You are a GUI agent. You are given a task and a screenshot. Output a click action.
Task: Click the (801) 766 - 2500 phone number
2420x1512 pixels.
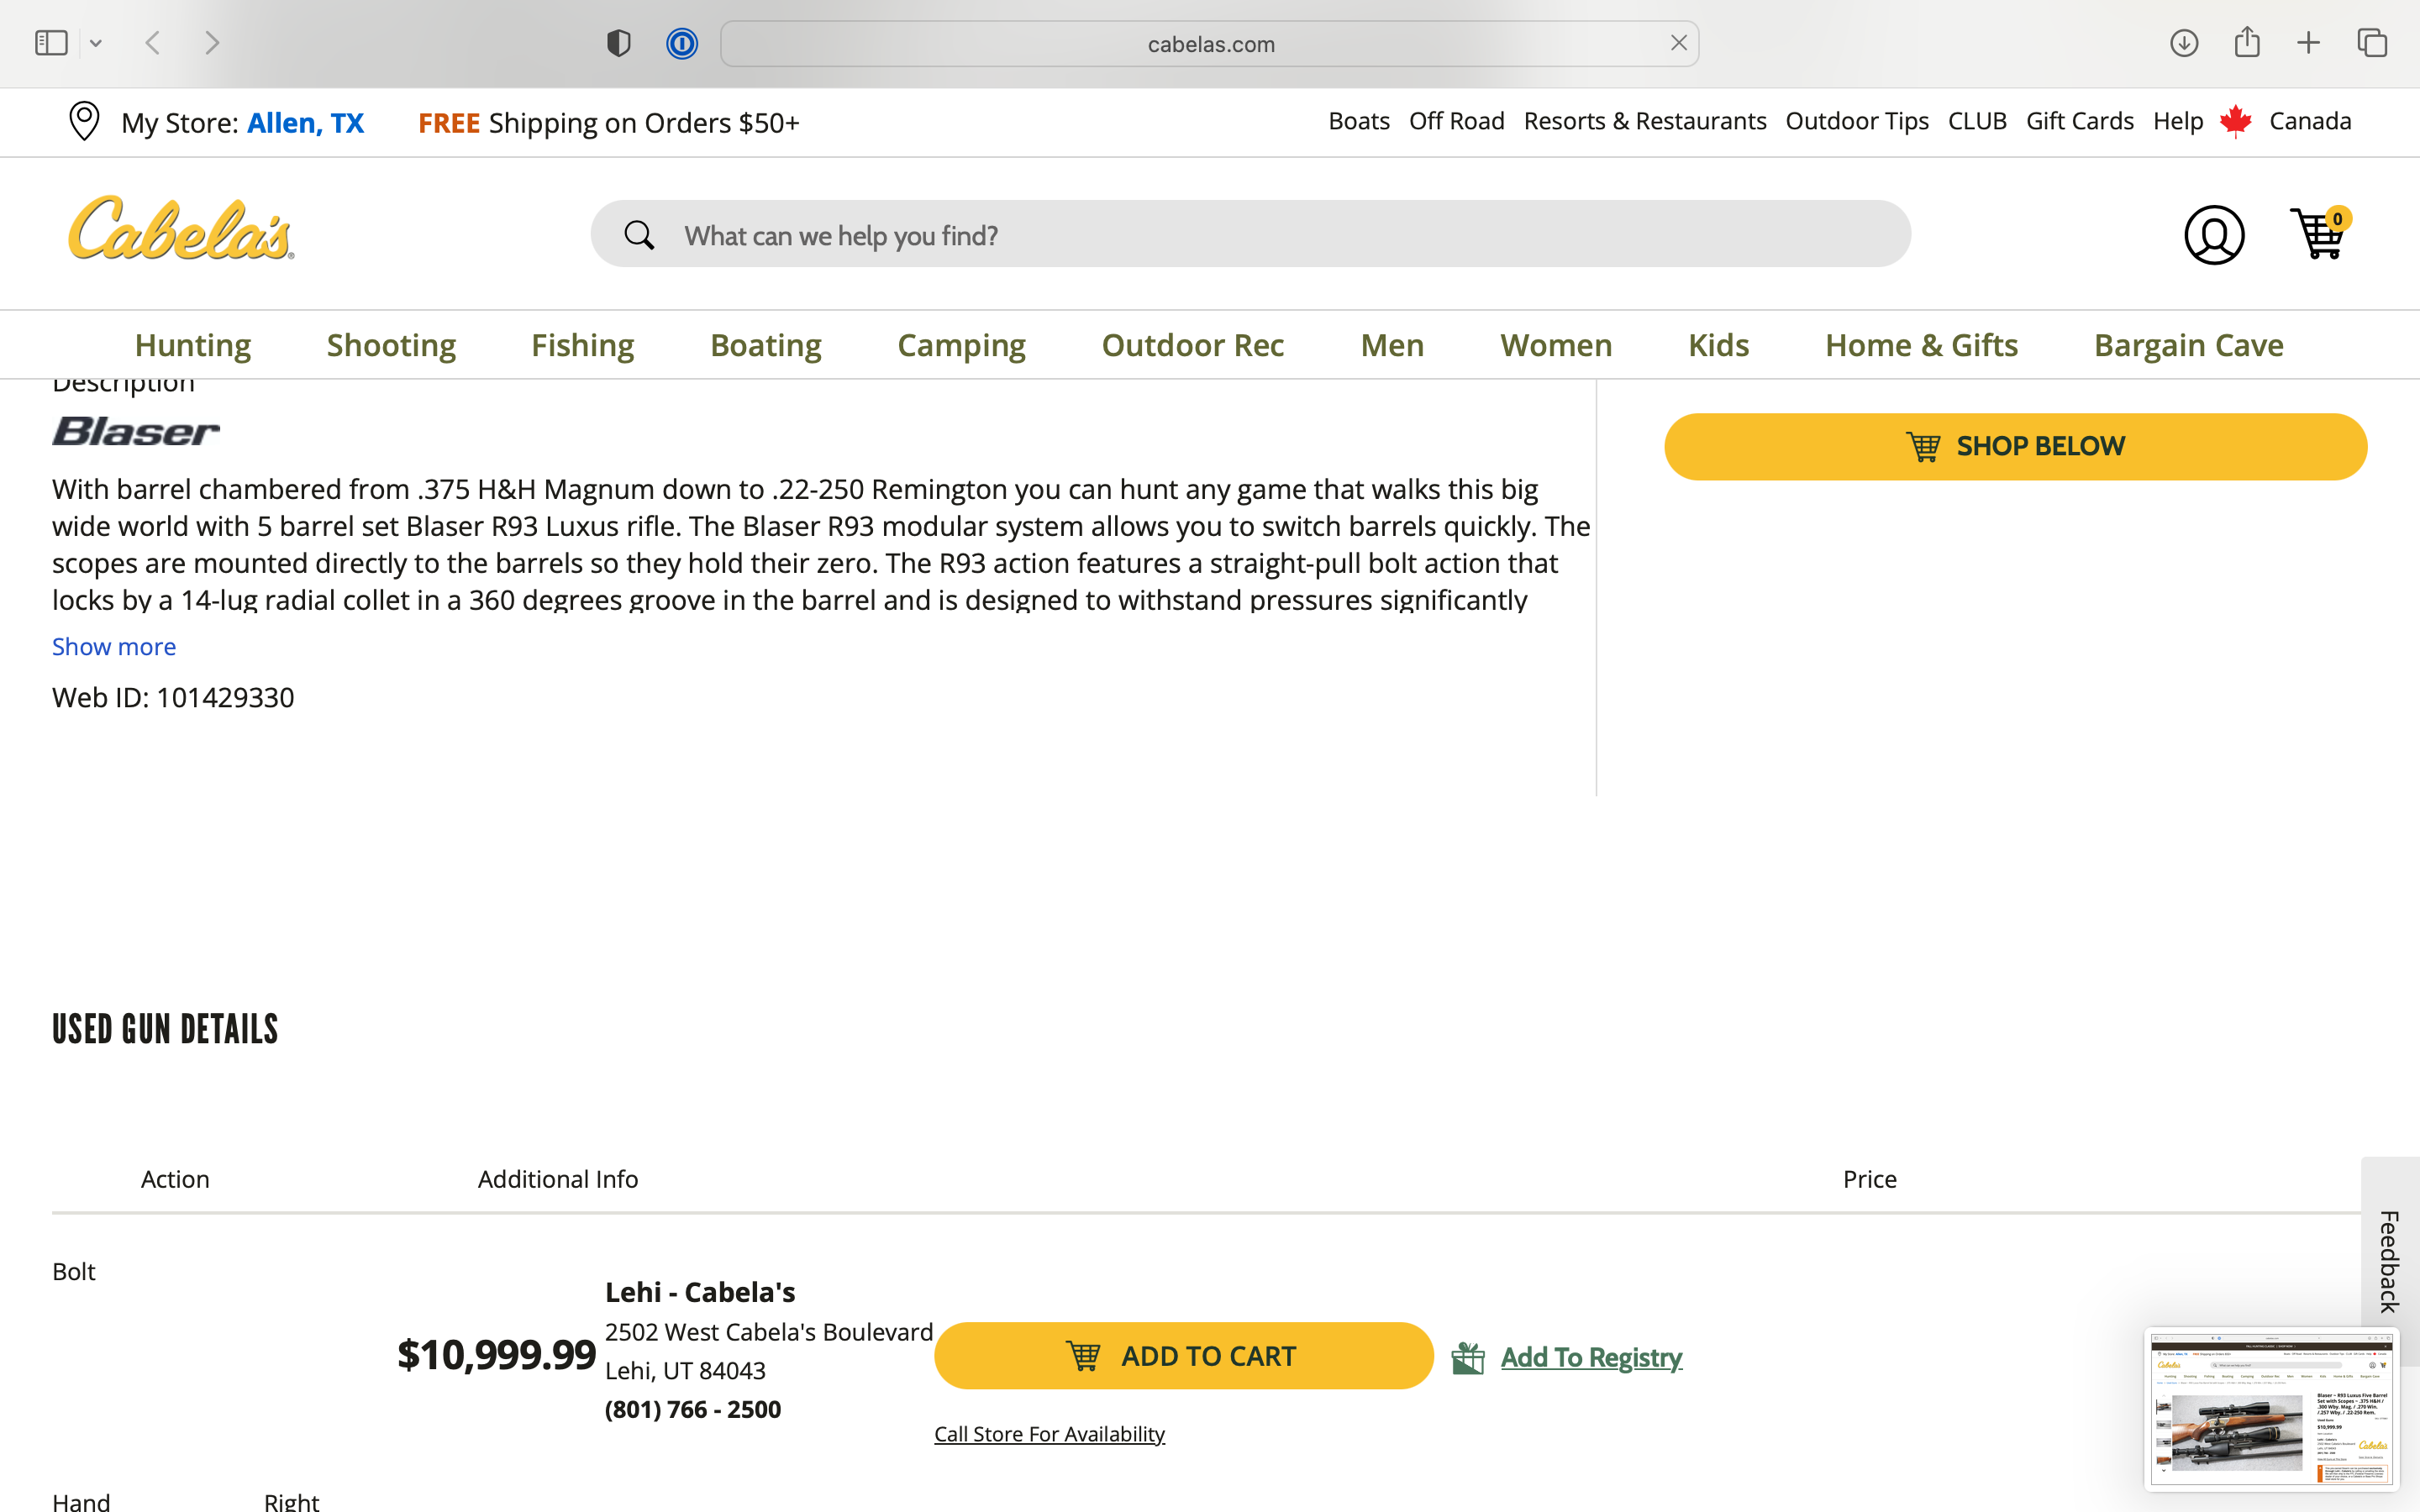pyautogui.click(x=693, y=1410)
